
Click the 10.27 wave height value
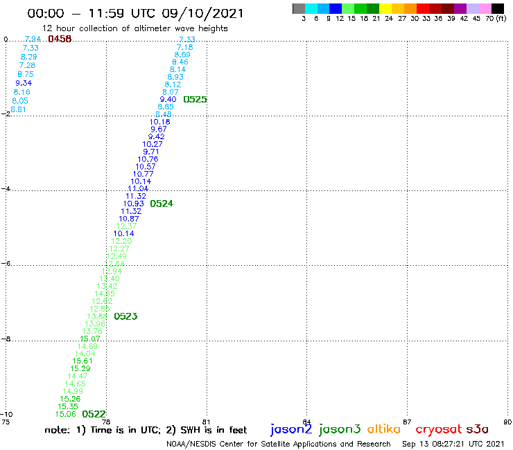pyautogui.click(x=153, y=144)
